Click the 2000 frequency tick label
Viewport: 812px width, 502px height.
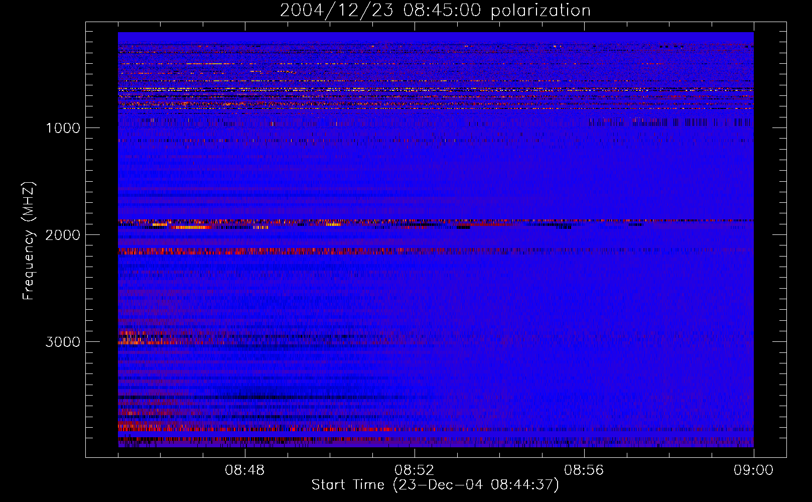pos(63,235)
